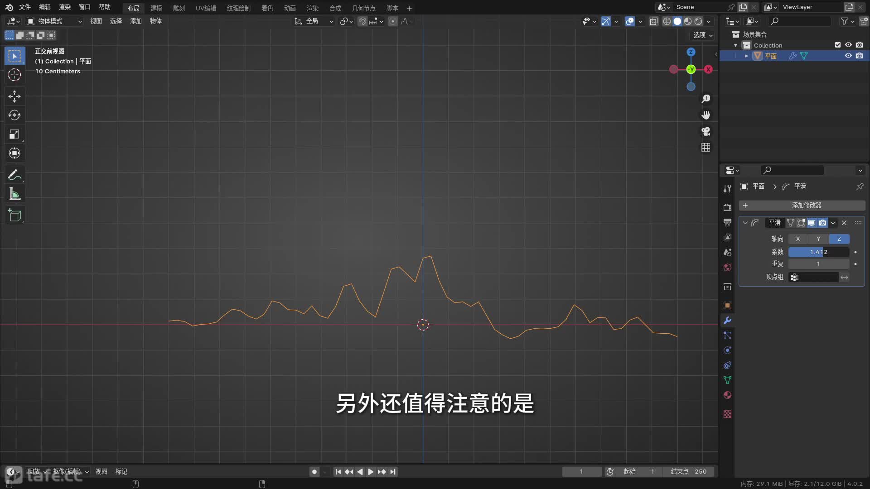Select the Annotate pencil tool
This screenshot has height=489, width=870.
(x=14, y=175)
